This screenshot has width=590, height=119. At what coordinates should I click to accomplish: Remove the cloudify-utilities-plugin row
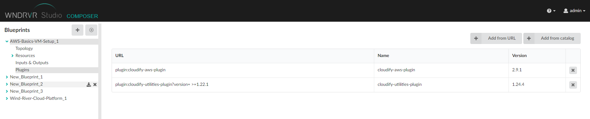pyautogui.click(x=573, y=85)
